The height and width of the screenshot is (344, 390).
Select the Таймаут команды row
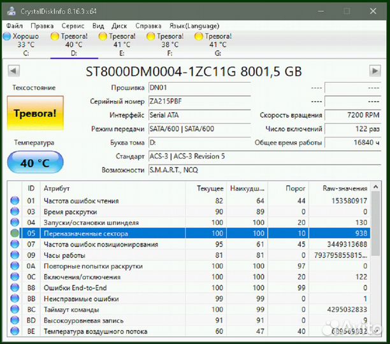189,310
